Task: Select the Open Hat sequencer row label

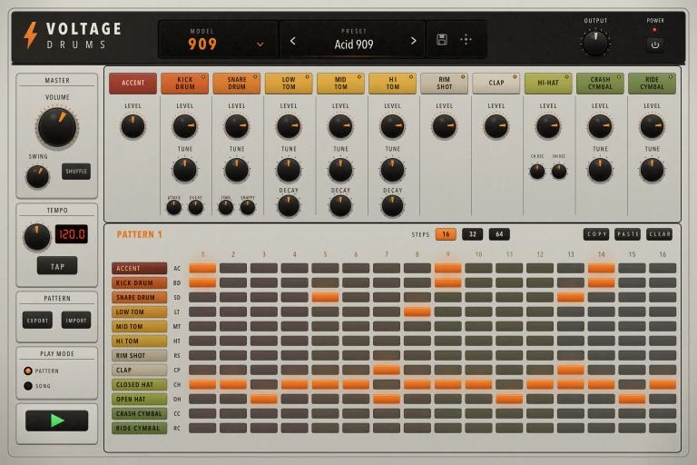Action: [139, 399]
